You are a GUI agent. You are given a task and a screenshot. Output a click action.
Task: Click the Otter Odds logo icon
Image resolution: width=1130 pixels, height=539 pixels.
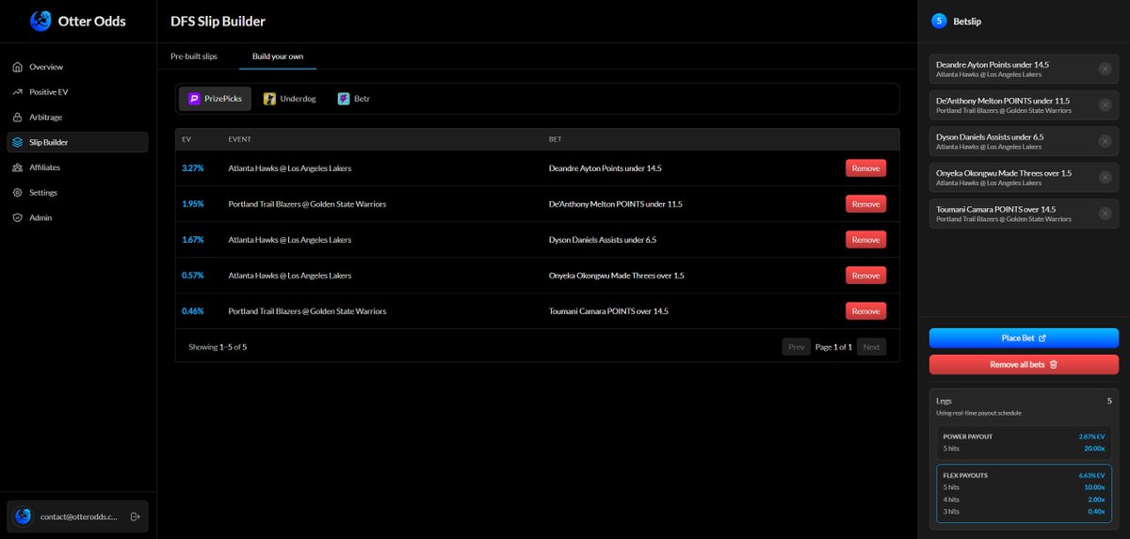[x=40, y=21]
